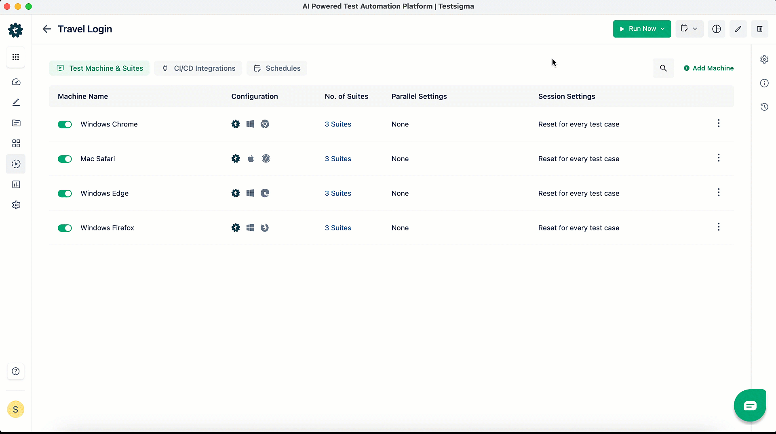Click the Windows Firefox machine name
The width and height of the screenshot is (776, 434).
[x=107, y=228]
